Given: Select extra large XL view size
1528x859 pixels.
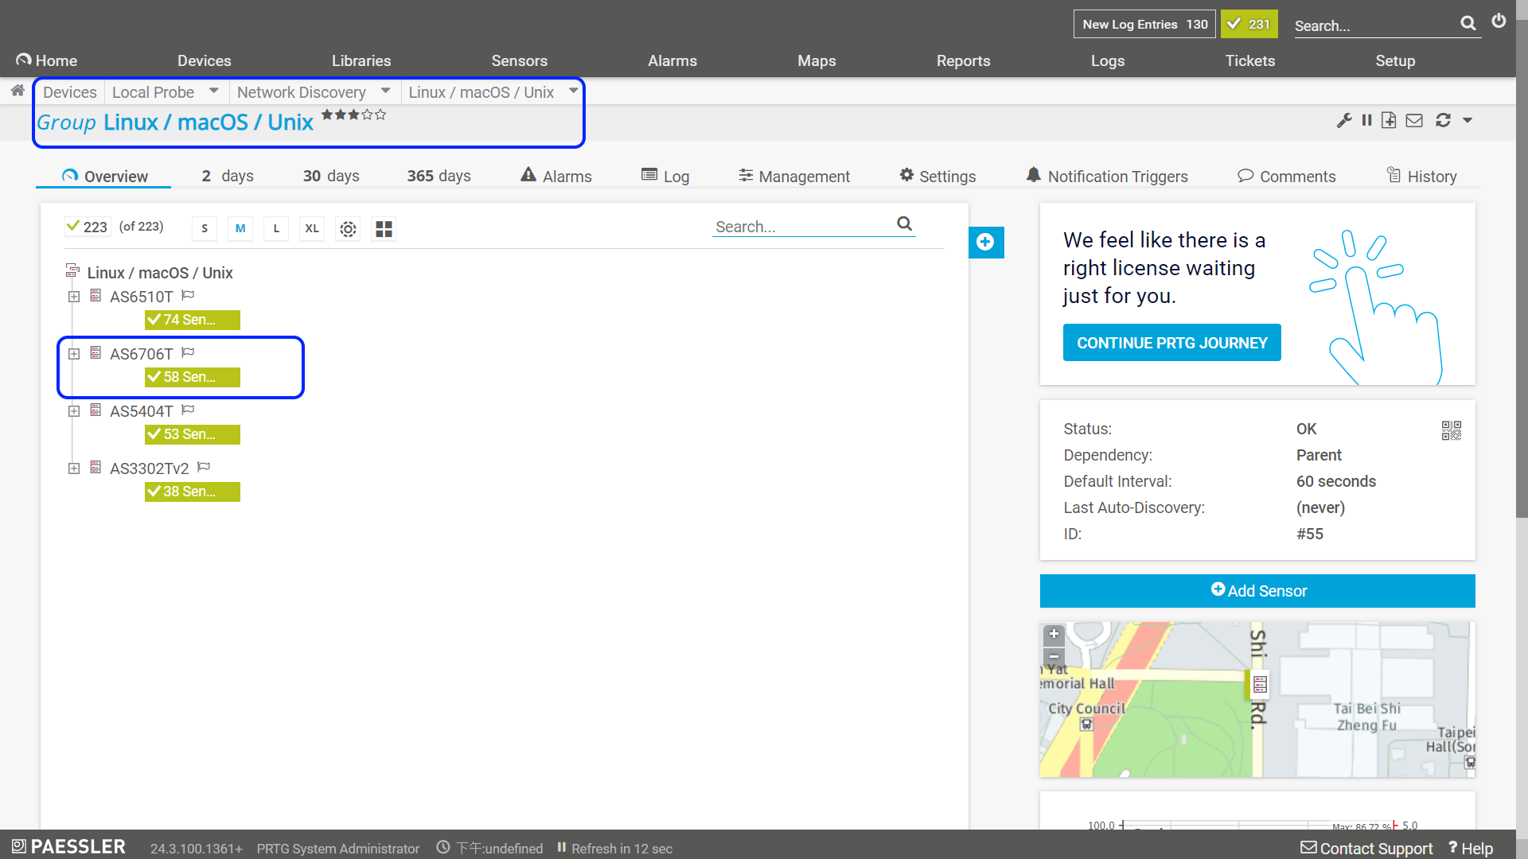Looking at the screenshot, I should (x=312, y=229).
